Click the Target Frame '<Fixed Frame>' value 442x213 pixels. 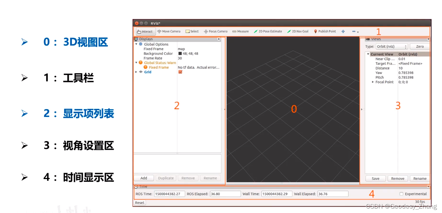[x=410, y=63]
